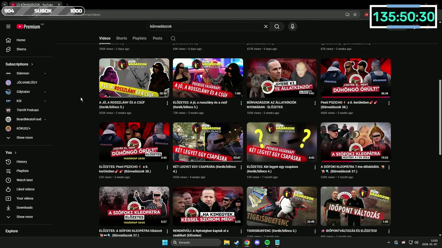Viewport: 442px width, 248px height.
Task: Open Discord from taskbar
Action: [x=257, y=242]
